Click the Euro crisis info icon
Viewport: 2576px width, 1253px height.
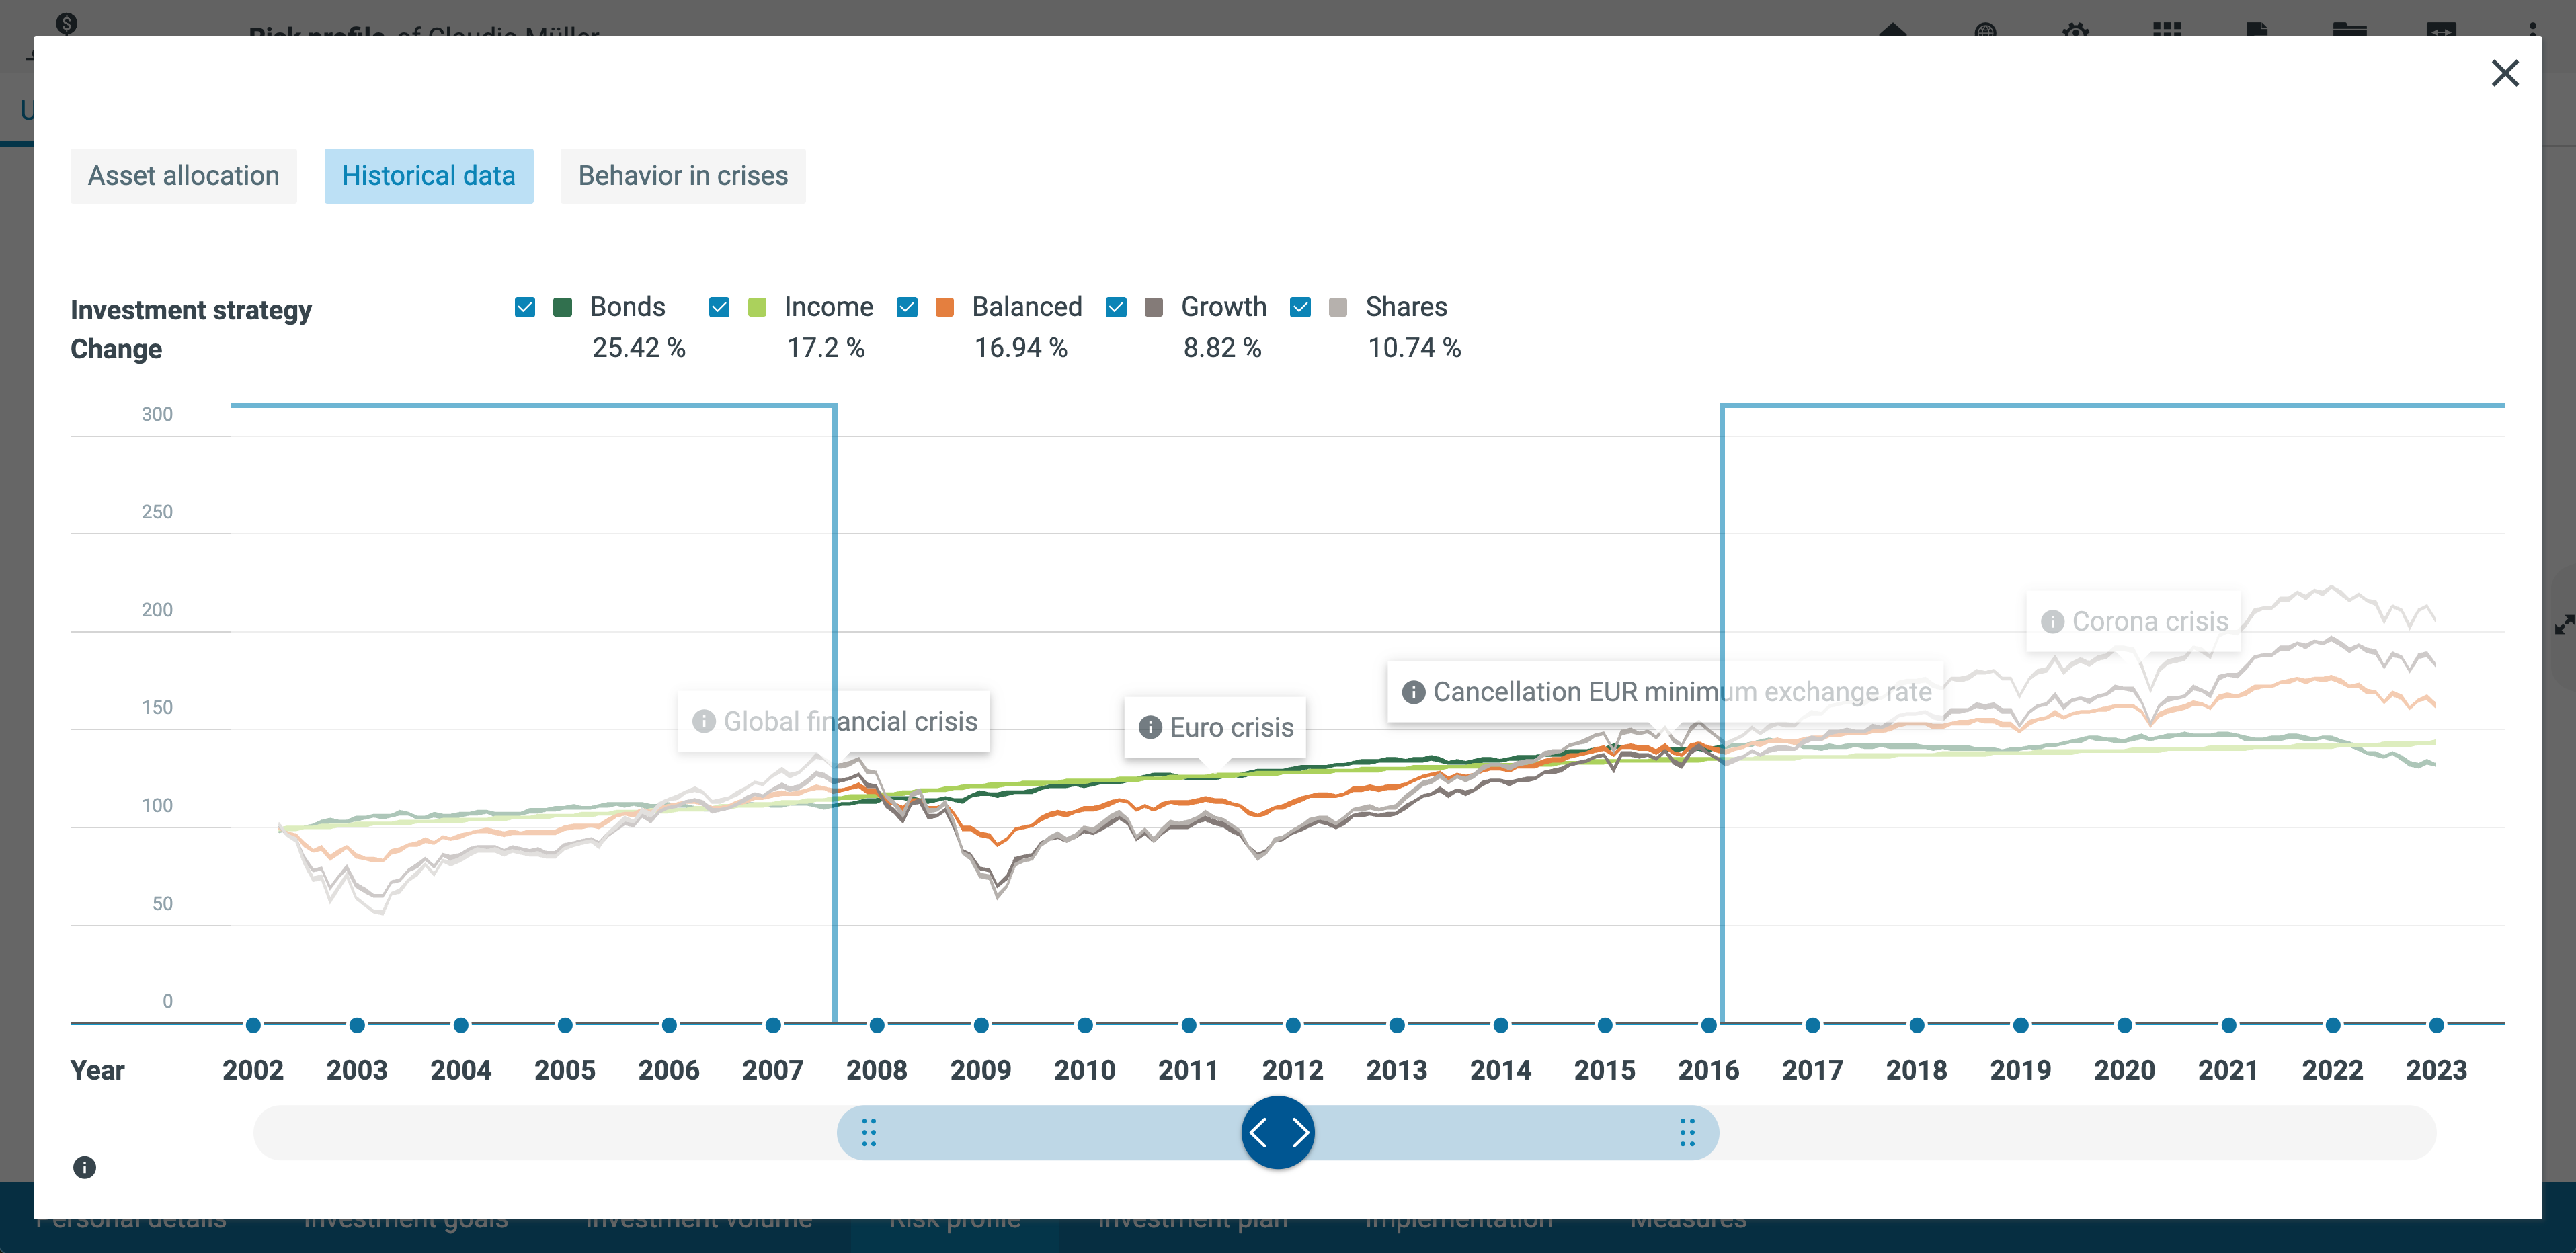(x=1150, y=727)
